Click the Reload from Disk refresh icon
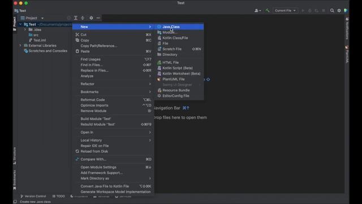The height and width of the screenshot is (204, 362). click(77, 151)
